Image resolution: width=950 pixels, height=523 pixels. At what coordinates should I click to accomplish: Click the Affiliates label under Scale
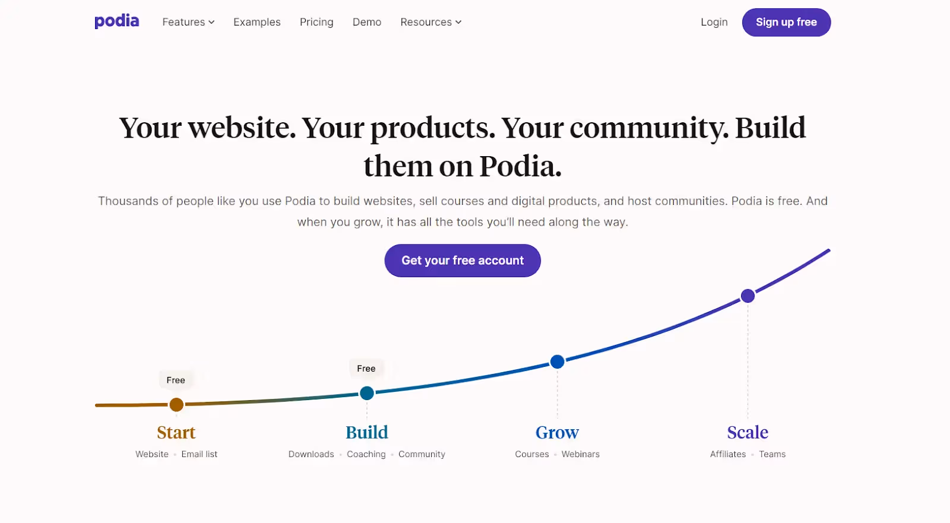727,454
